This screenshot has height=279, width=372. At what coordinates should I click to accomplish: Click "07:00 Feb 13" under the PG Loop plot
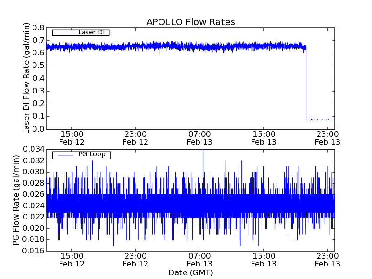(199, 260)
